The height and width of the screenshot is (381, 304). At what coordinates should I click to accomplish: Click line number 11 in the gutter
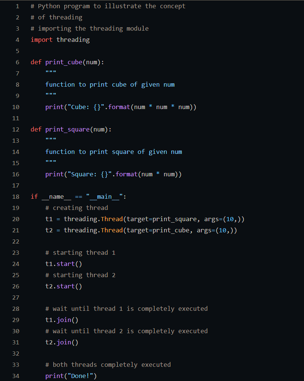pyautogui.click(x=16, y=118)
